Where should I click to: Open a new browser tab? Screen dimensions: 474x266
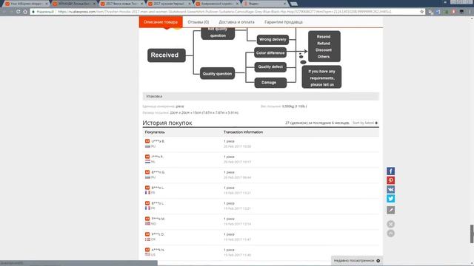pos(293,4)
